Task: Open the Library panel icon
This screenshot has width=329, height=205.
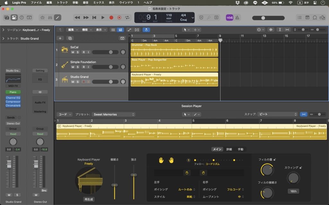Action: (x=6, y=18)
